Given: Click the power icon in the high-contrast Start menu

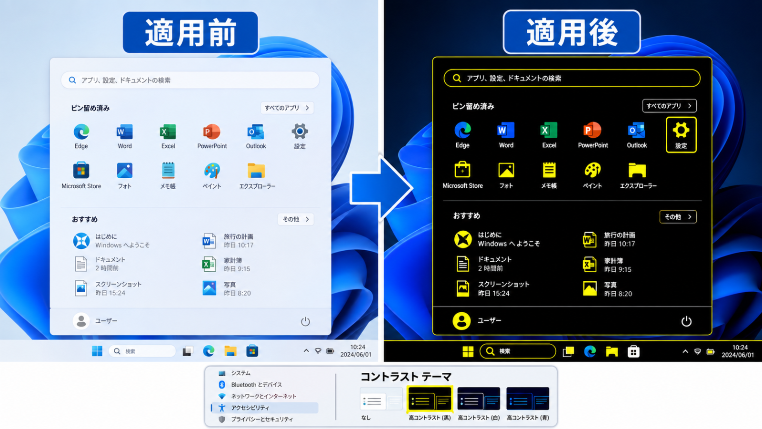Looking at the screenshot, I should pos(686,321).
